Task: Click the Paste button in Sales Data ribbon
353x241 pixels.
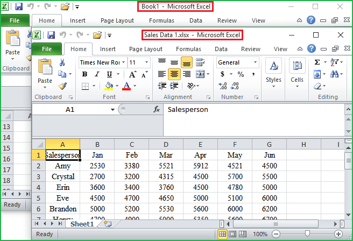Action: point(45,72)
